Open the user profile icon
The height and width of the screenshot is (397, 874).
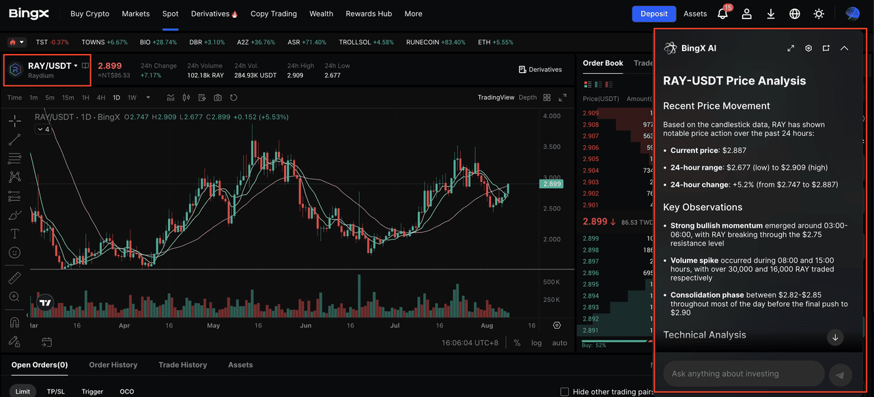(x=747, y=14)
